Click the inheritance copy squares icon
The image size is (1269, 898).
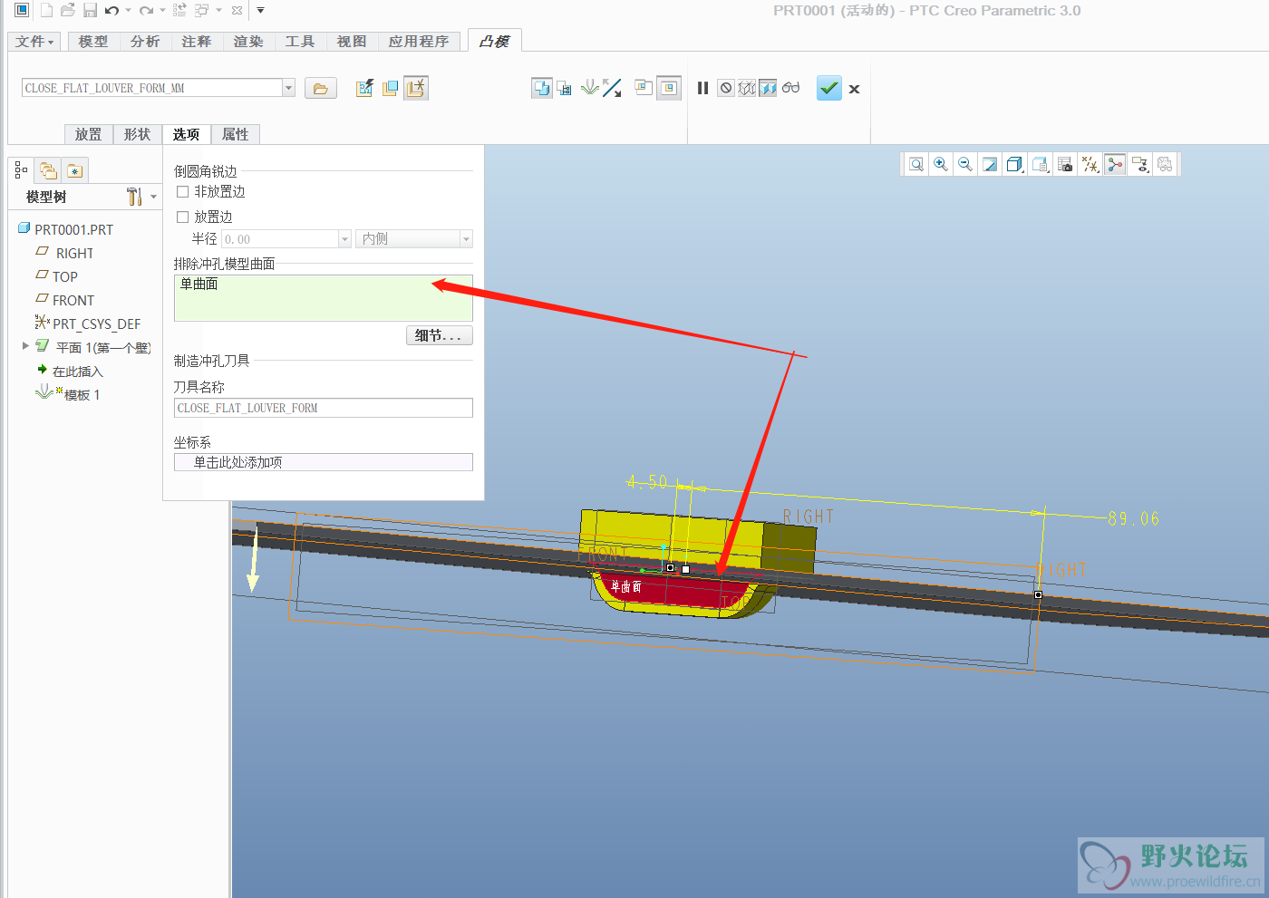point(390,88)
